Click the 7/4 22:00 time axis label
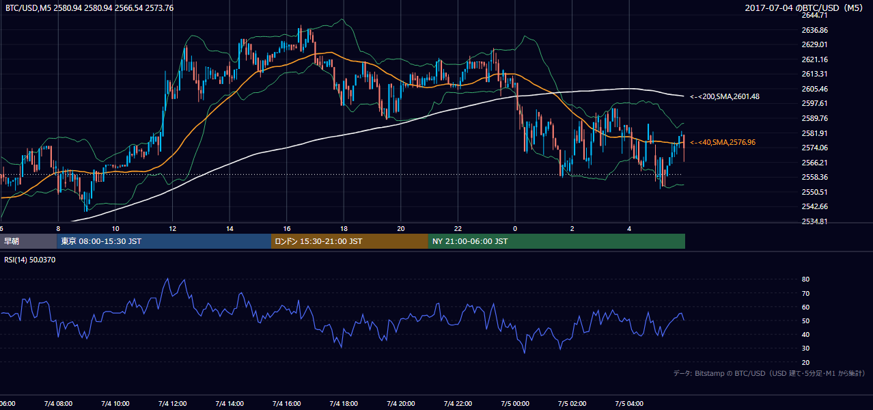The image size is (873, 410). click(x=458, y=404)
